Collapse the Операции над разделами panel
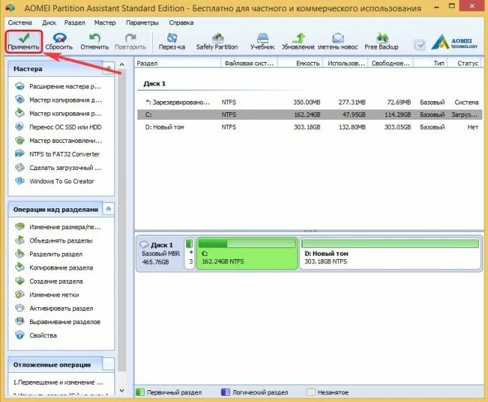488x402 pixels. point(109,209)
